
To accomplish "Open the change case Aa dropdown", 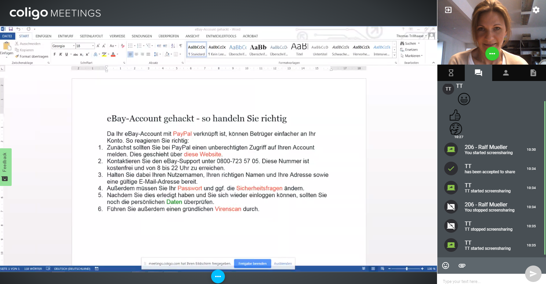I will (113, 46).
